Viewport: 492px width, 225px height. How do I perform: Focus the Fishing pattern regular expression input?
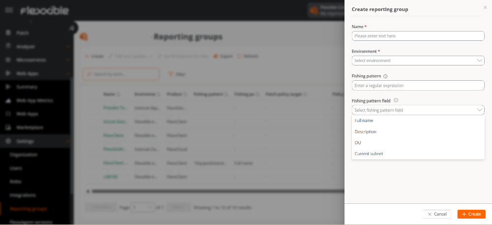click(418, 86)
